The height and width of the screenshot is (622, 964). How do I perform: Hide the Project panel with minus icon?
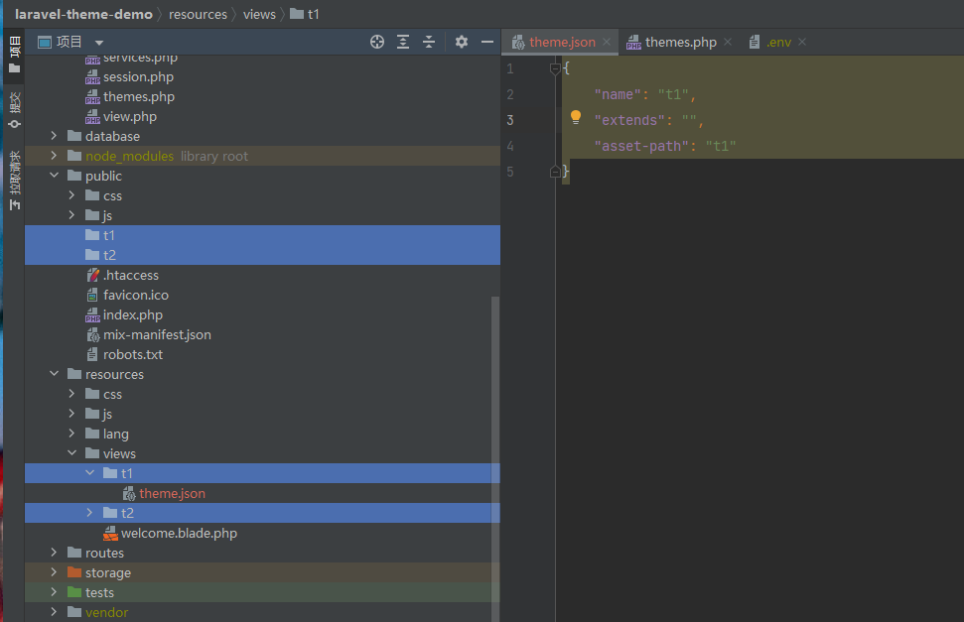coord(487,42)
